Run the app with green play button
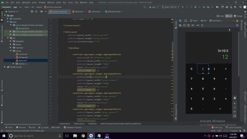 (183, 7)
